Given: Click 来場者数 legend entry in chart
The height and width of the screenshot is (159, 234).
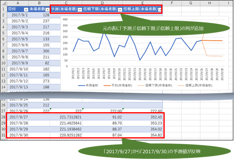Looking at the screenshot, I should point(88,85).
